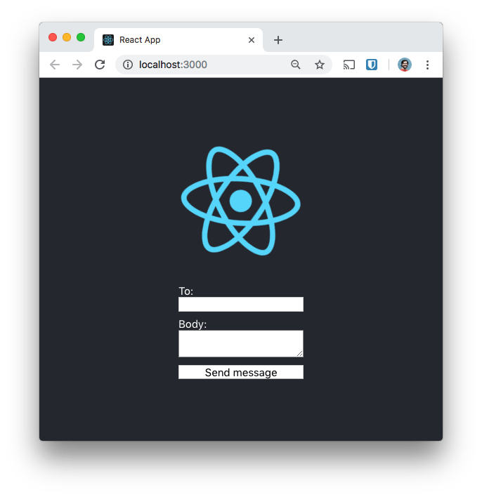
Task: Click the To: label
Action: [186, 291]
